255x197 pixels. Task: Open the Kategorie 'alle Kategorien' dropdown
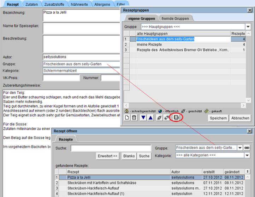coord(247,155)
